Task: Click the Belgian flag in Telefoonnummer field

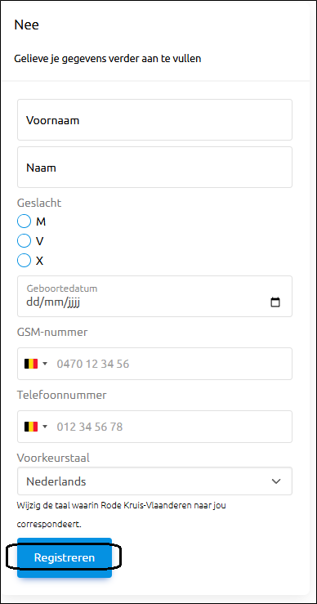Action: point(31,427)
